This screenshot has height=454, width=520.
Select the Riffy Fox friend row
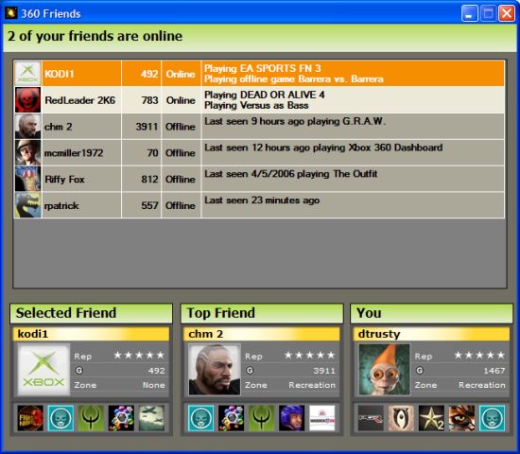click(259, 179)
